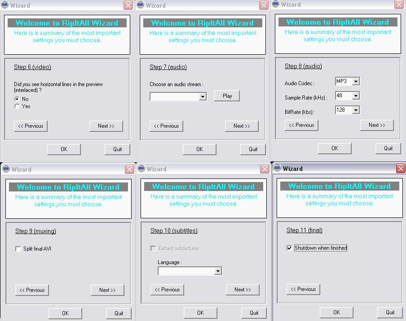Click the RIA app icon in the Step 7 wizard title bar

tap(140, 5)
